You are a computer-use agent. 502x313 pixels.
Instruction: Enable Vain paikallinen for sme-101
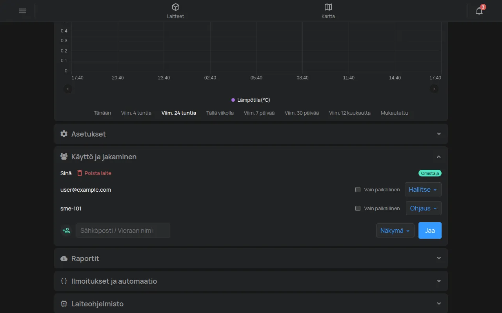click(358, 209)
